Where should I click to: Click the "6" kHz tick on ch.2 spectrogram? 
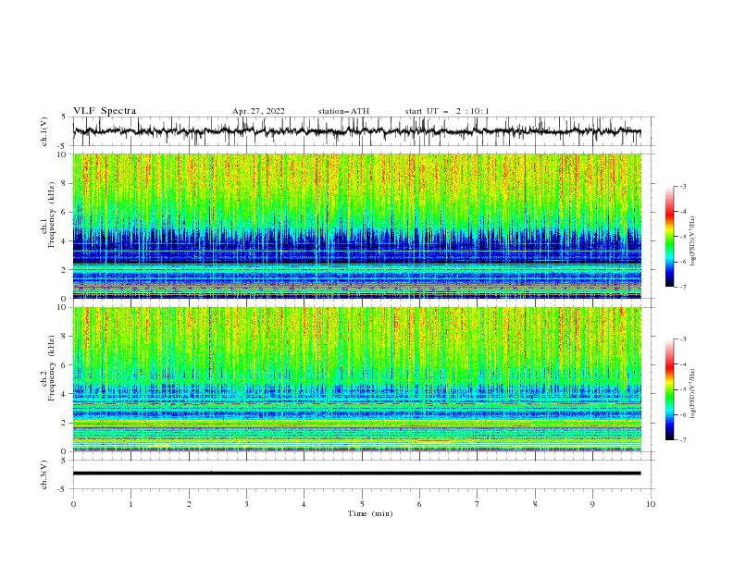[x=65, y=365]
